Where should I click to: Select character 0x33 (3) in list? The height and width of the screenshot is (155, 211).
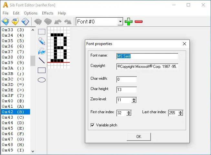(x=15, y=30)
